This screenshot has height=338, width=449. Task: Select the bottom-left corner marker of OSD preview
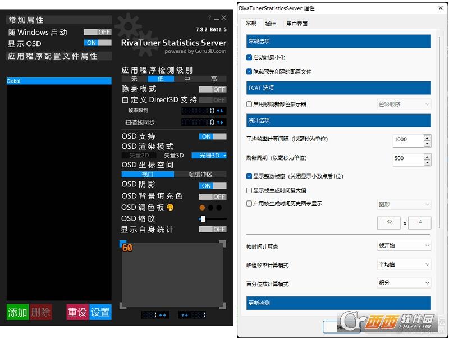tap(122, 305)
